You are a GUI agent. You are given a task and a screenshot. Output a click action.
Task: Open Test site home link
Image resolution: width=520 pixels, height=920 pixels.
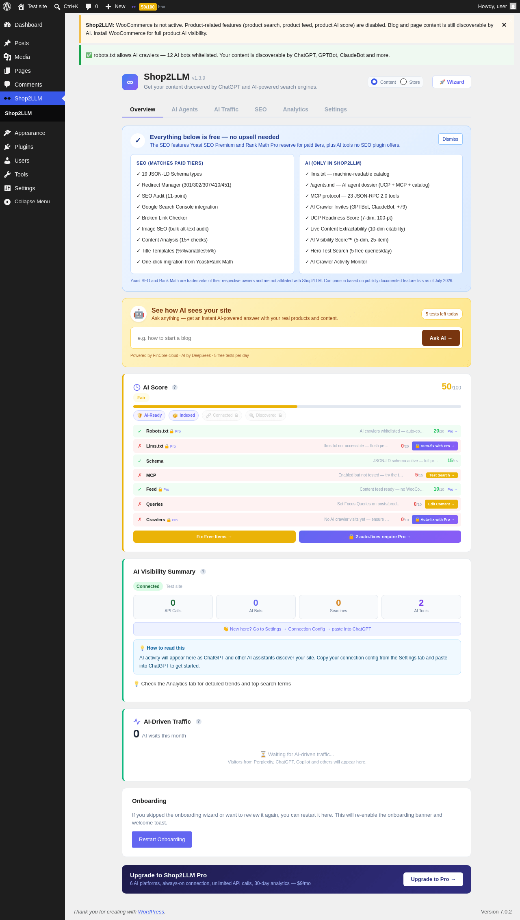[x=32, y=7]
